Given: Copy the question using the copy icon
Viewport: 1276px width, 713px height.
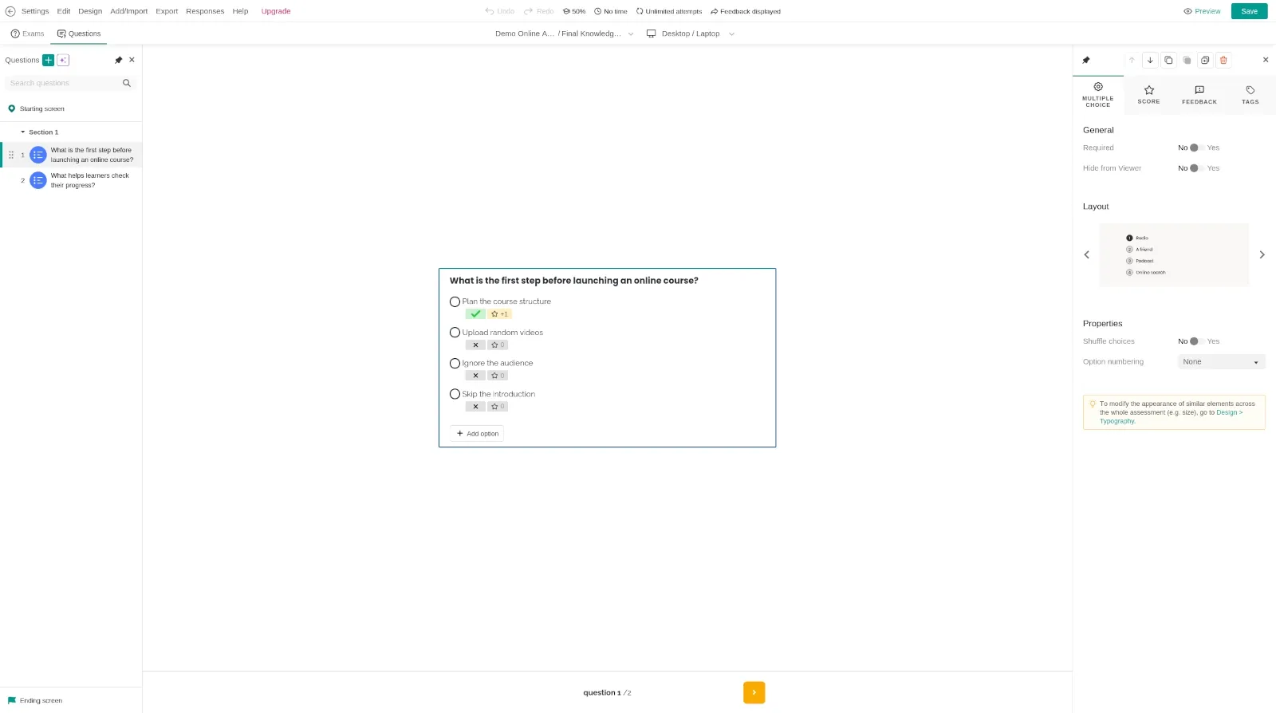Looking at the screenshot, I should pyautogui.click(x=1168, y=60).
